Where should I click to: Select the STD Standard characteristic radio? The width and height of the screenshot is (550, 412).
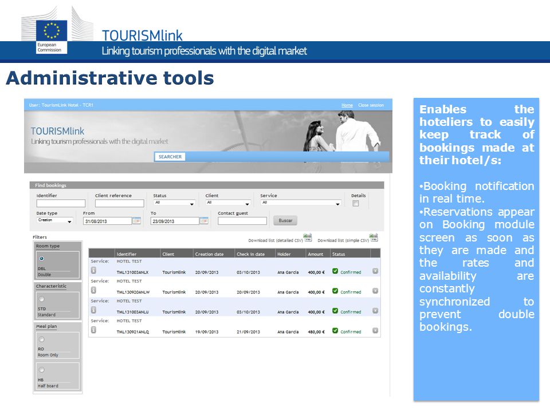(41, 299)
